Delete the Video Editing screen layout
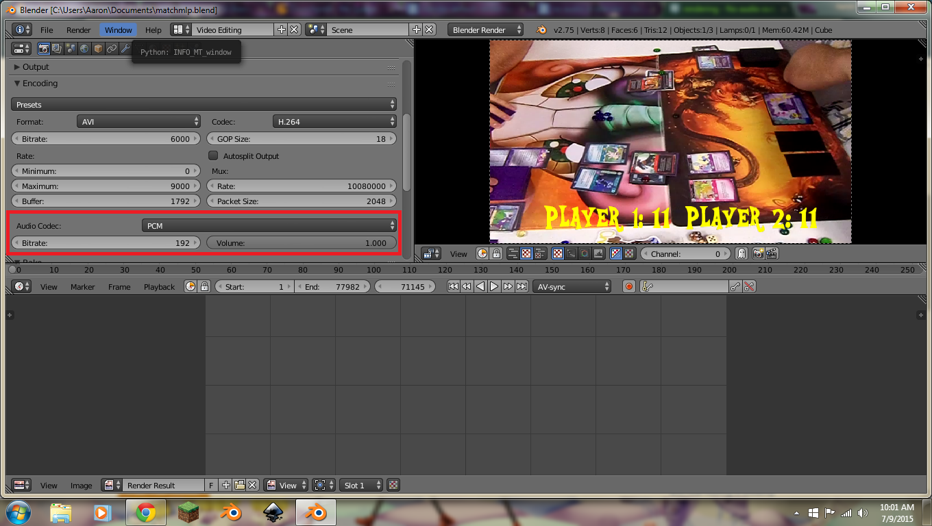 tap(294, 29)
